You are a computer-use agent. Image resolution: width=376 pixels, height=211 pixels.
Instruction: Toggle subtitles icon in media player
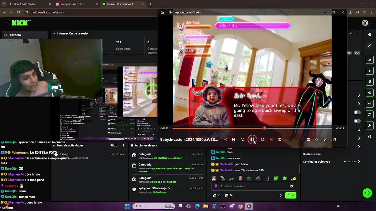tap(308, 139)
